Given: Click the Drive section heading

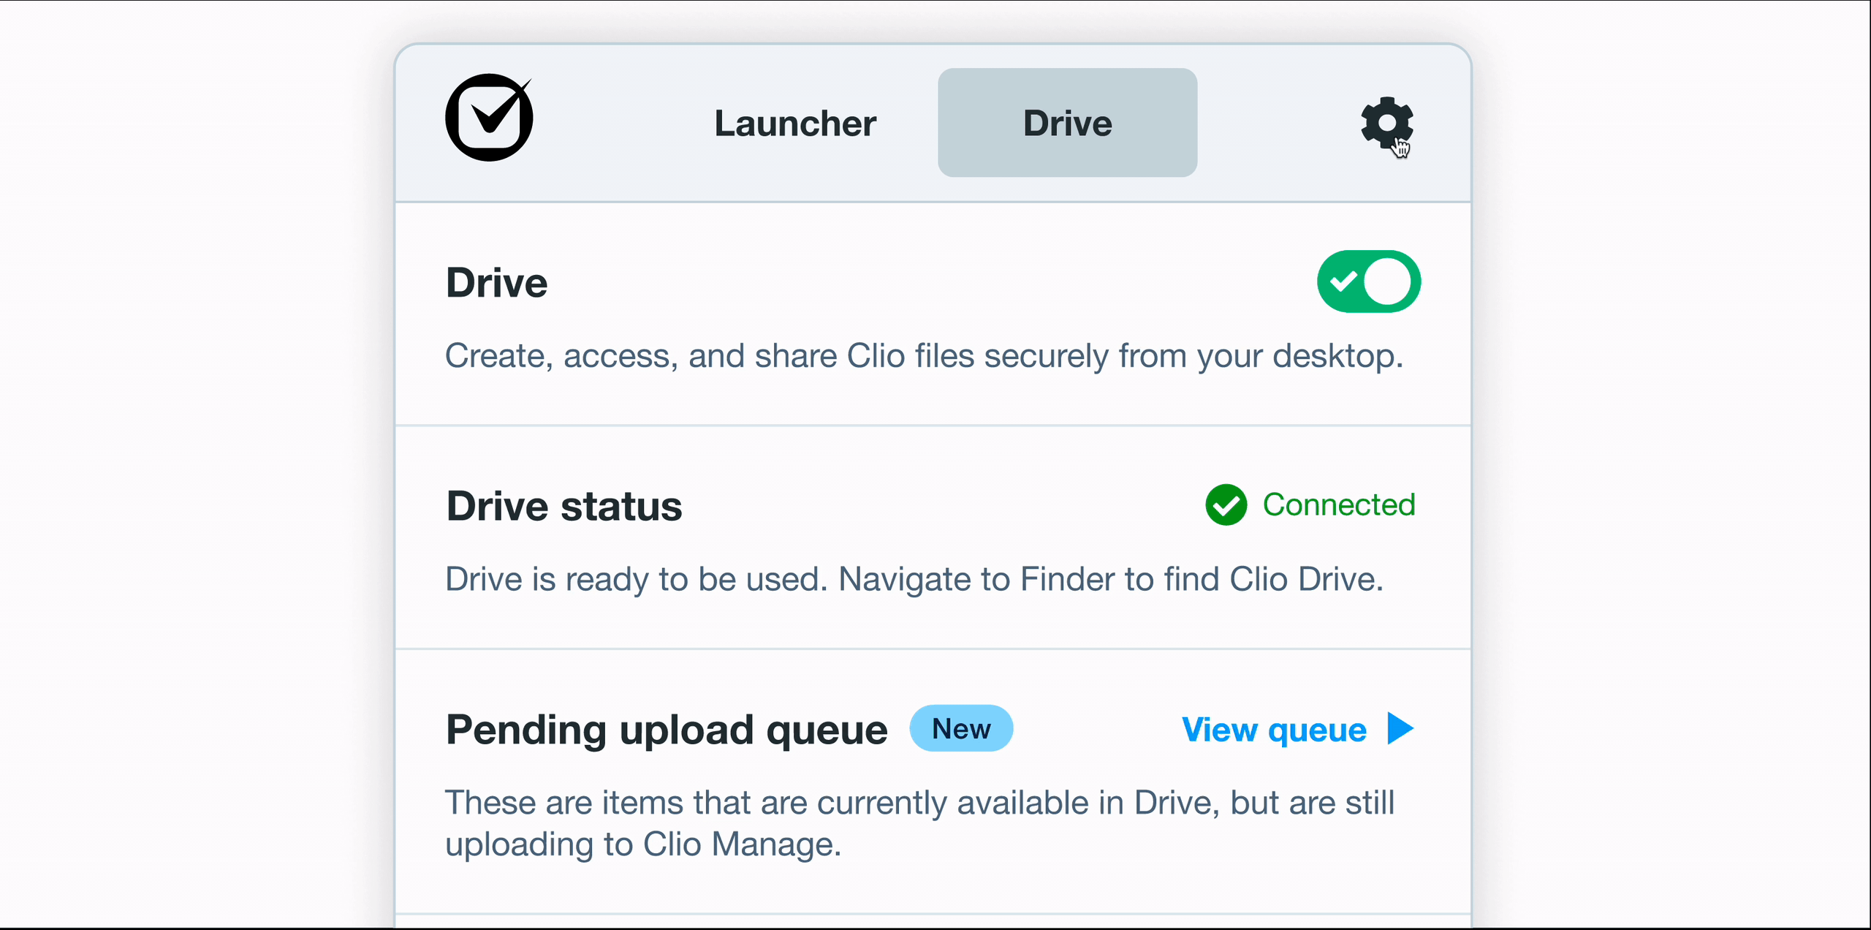Looking at the screenshot, I should pyautogui.click(x=496, y=283).
